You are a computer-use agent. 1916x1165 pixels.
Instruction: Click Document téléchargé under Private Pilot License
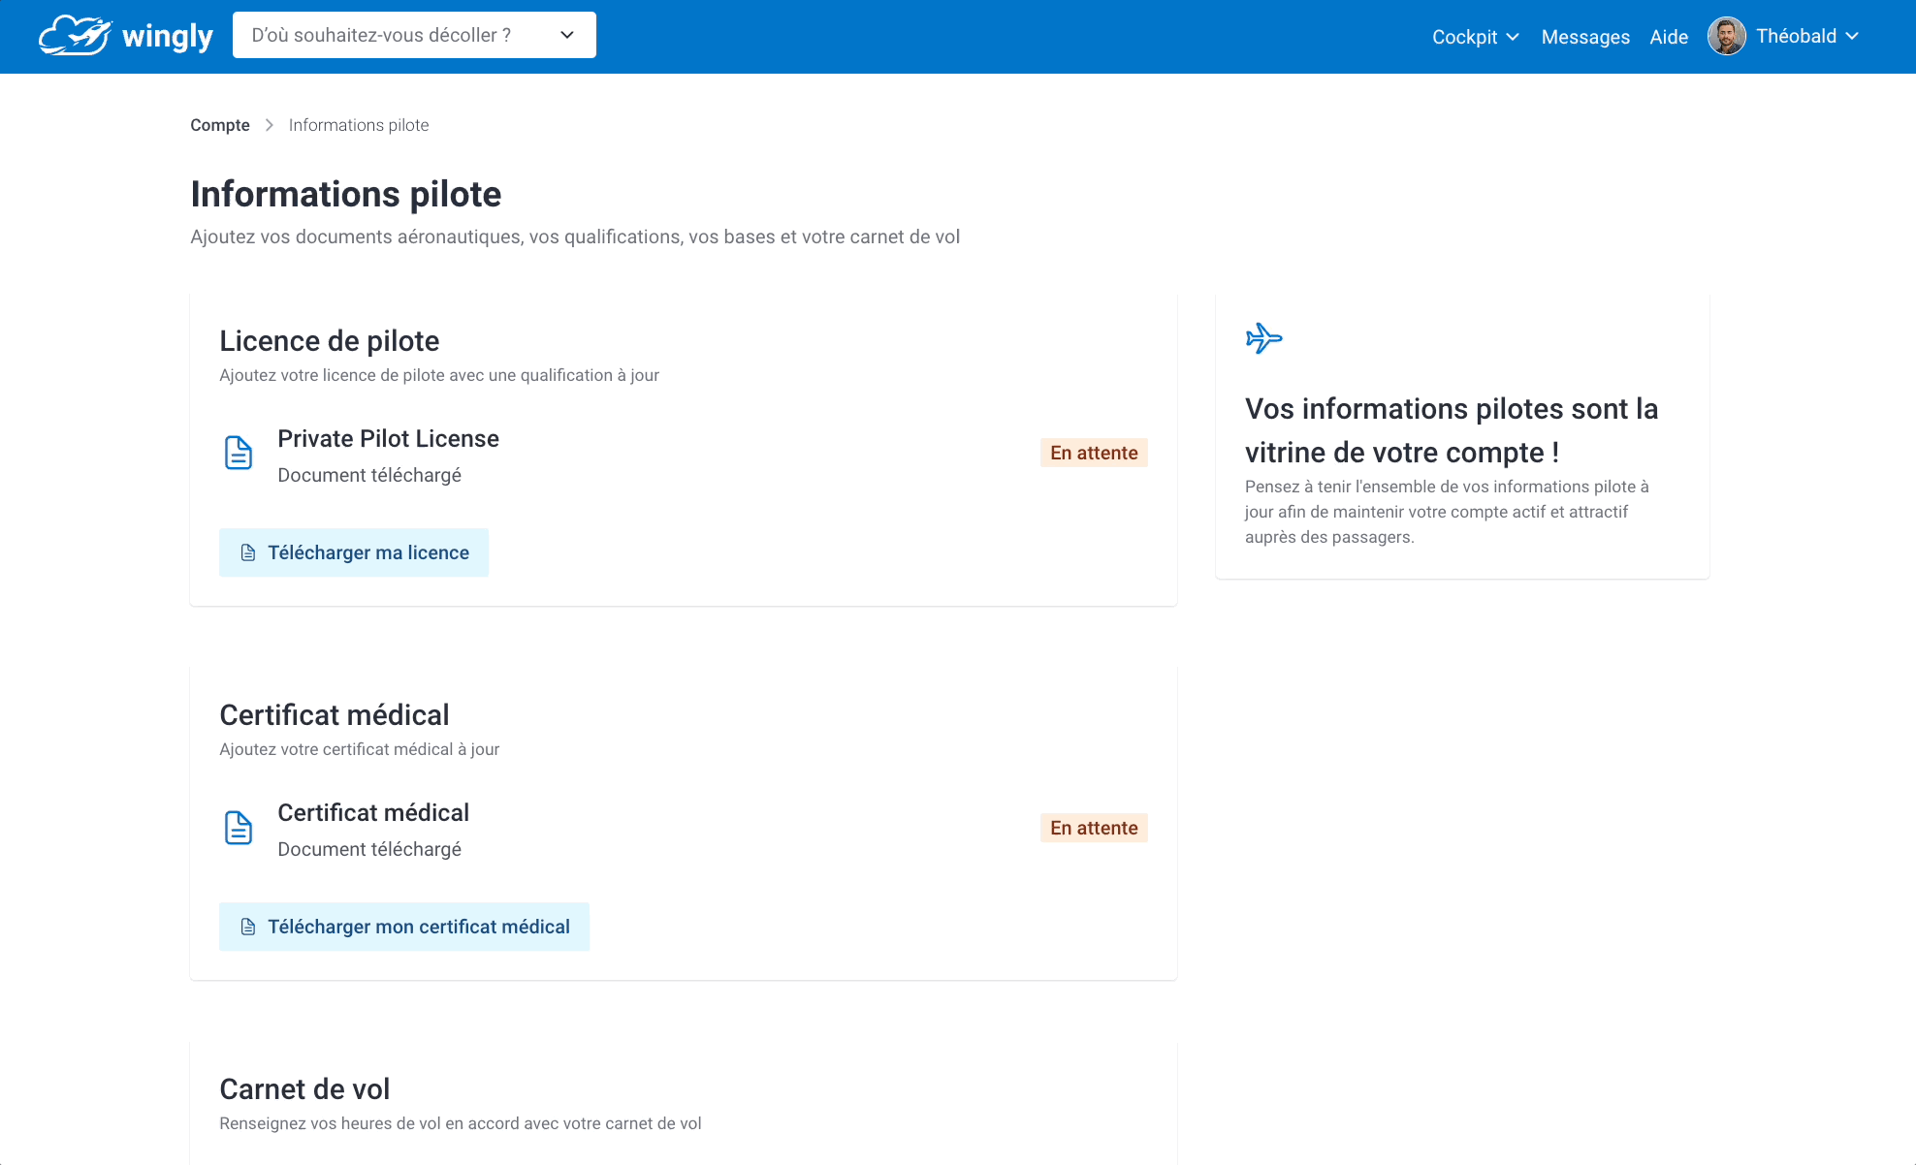click(369, 475)
